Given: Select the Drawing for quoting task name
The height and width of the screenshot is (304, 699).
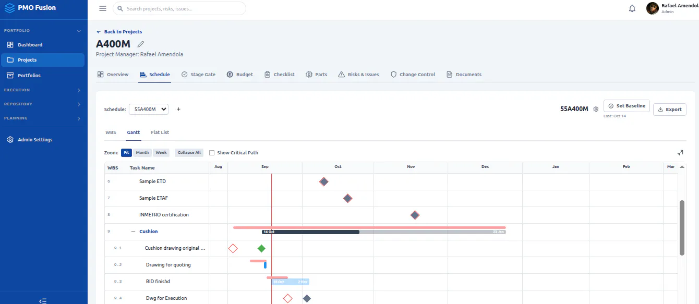Looking at the screenshot, I should (168, 265).
